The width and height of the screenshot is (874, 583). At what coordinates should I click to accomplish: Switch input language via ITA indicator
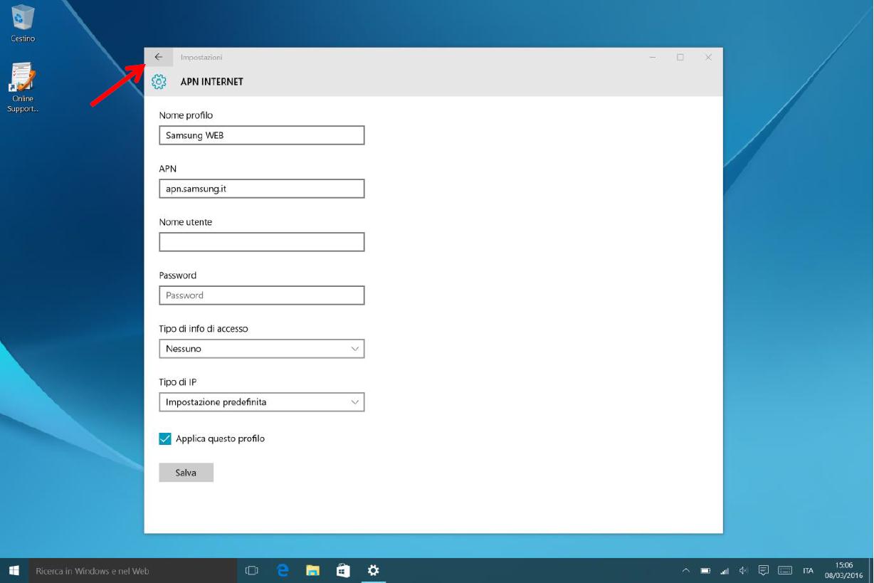pos(808,570)
